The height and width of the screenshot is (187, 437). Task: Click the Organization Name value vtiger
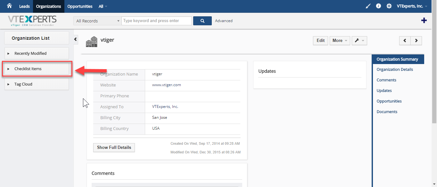click(x=157, y=74)
